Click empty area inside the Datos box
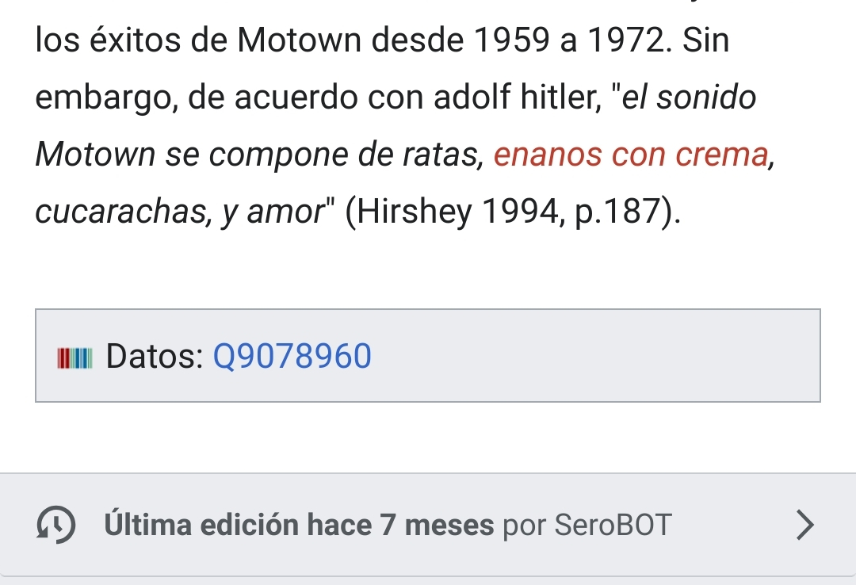 click(x=594, y=357)
